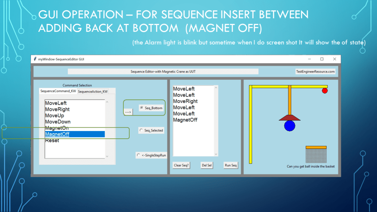Click the red alarm light on crane
This screenshot has width=377, height=212.
click(x=325, y=91)
